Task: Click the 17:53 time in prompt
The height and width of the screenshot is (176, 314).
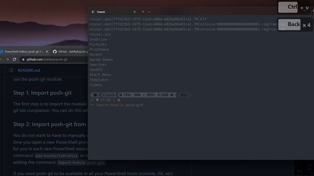Action: (x=105, y=100)
